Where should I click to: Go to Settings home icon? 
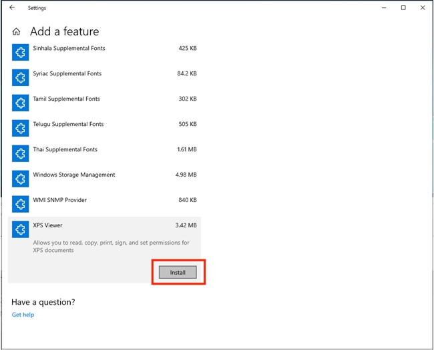coord(16,31)
